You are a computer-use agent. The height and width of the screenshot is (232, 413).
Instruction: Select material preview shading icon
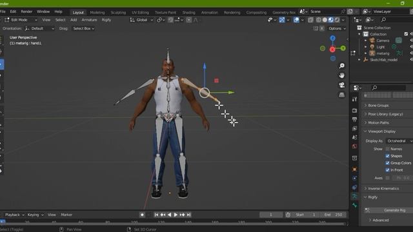click(x=331, y=20)
